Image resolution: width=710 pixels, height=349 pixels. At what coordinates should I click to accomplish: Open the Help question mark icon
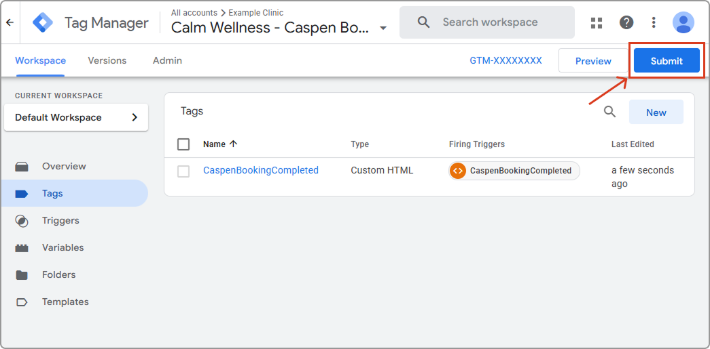(x=626, y=22)
